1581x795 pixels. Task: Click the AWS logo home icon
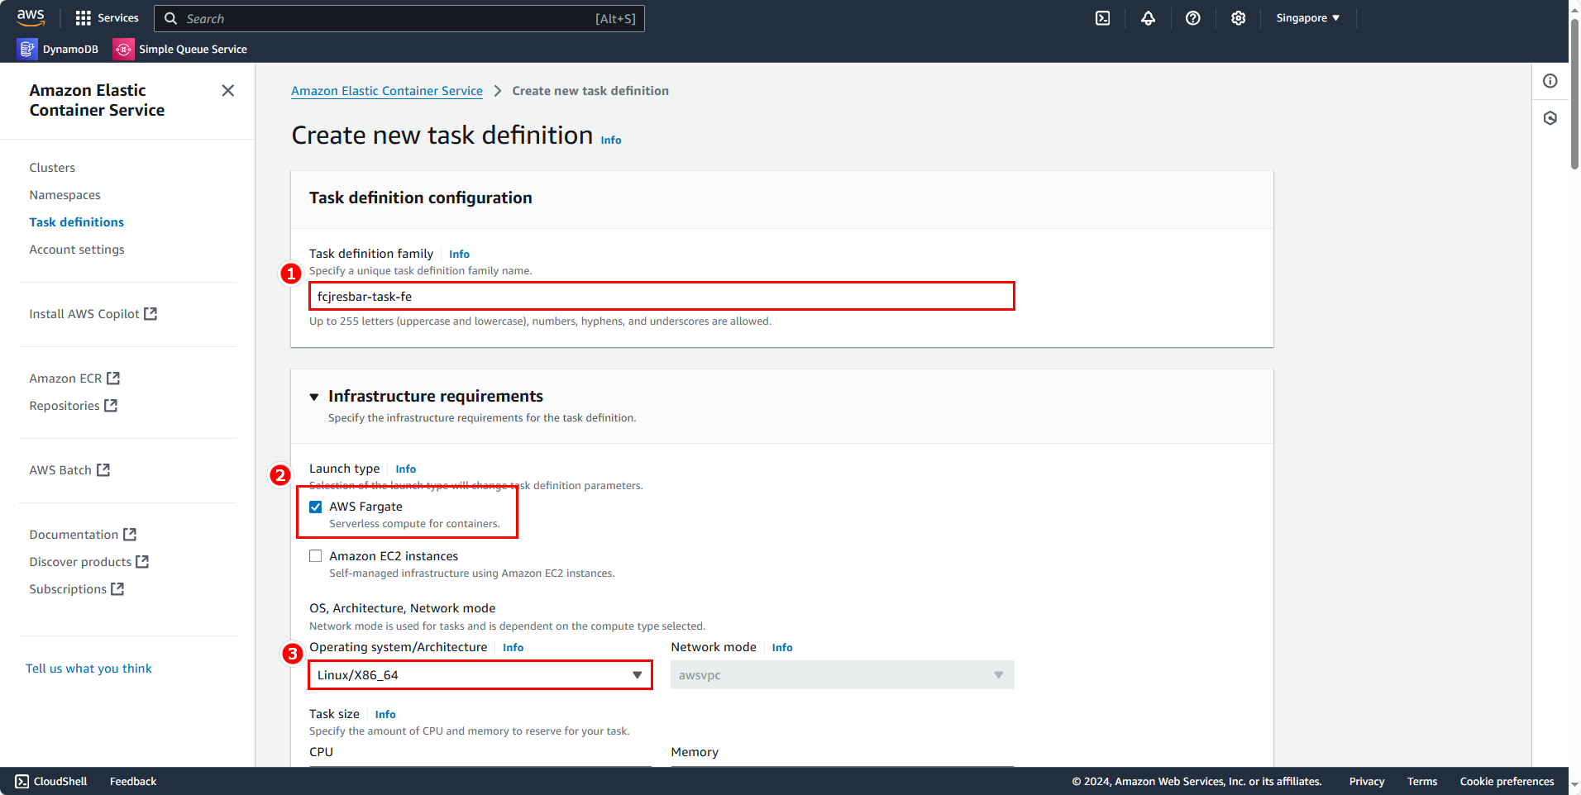pyautogui.click(x=31, y=17)
